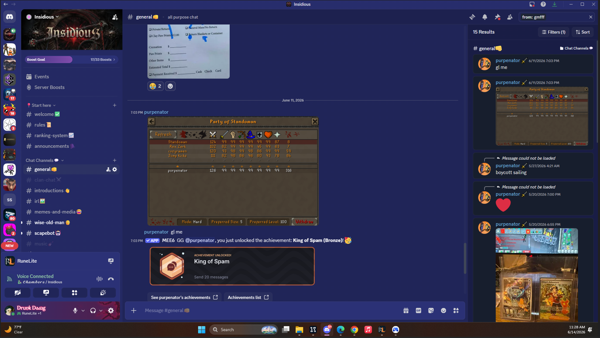The width and height of the screenshot is (600, 338).
Task: Click the @purpenator mention in MEE6 message
Action: click(200, 240)
